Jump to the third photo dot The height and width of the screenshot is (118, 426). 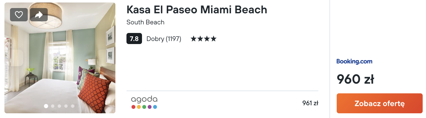59,106
